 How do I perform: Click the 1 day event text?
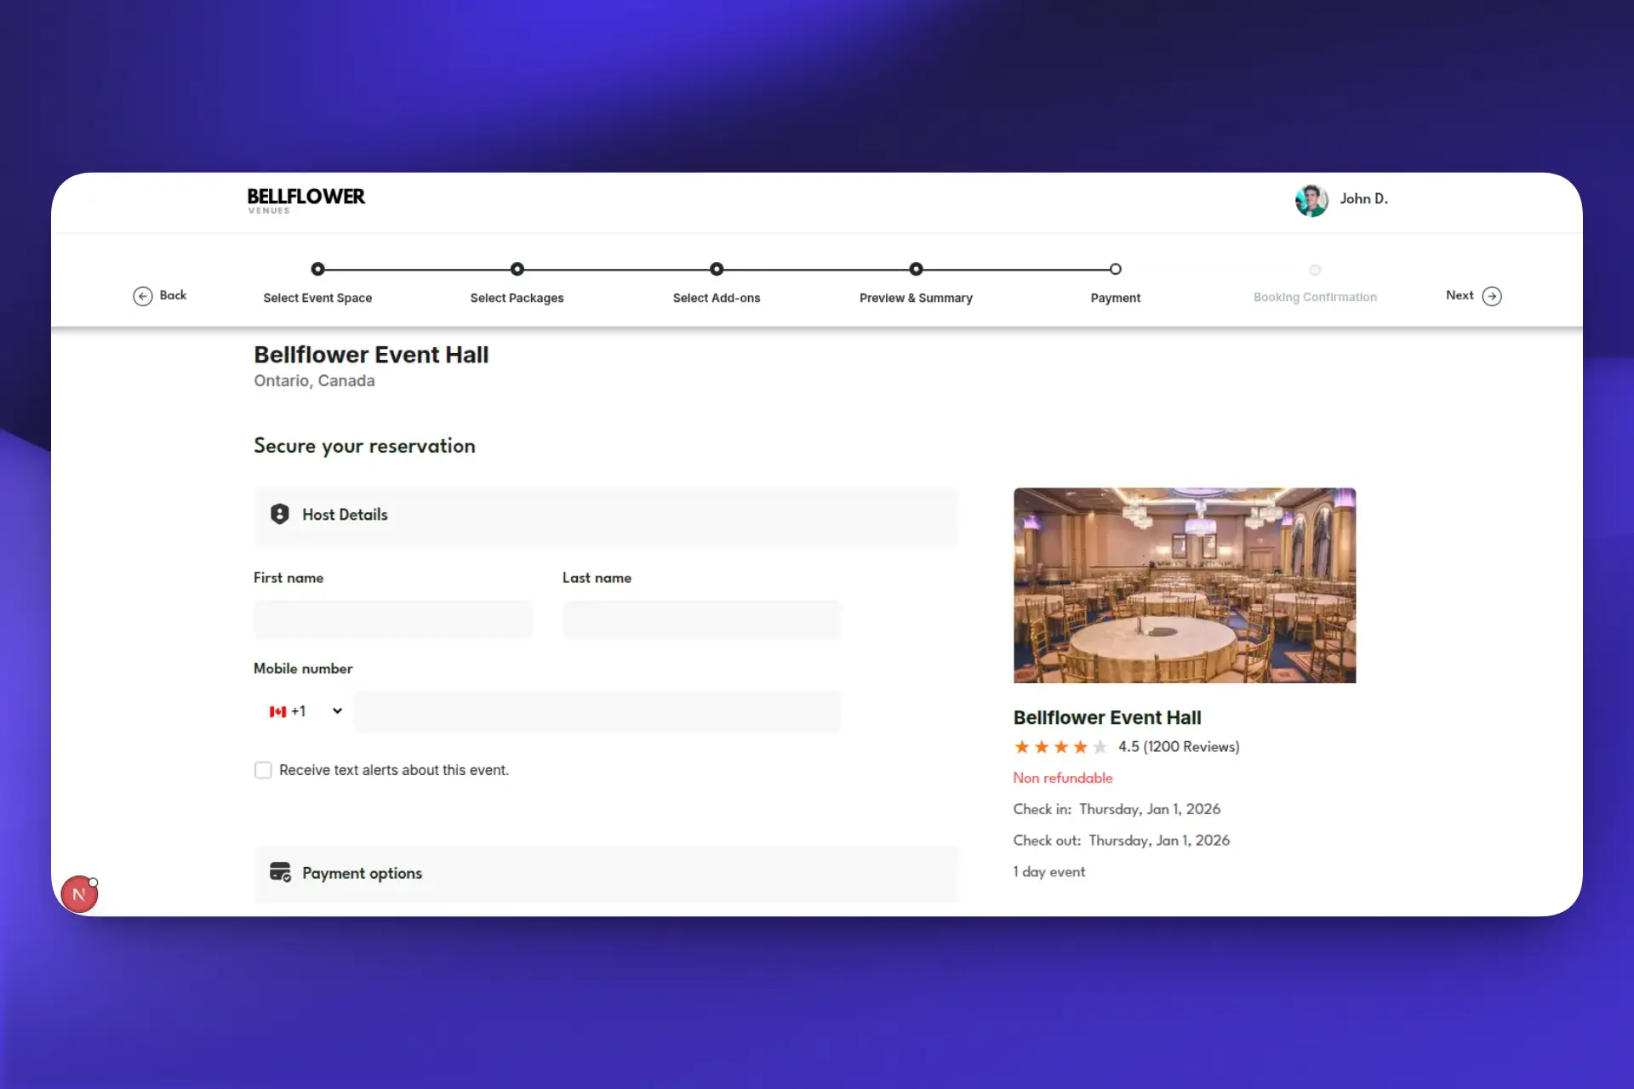point(1048,872)
